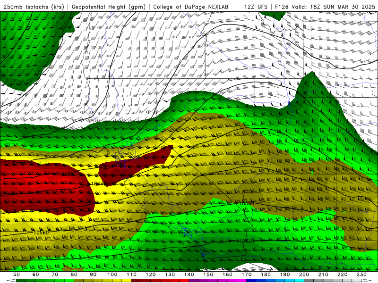Select the dark blue swatch starting at 170
The width and height of the screenshot is (378, 283).
(251, 281)
